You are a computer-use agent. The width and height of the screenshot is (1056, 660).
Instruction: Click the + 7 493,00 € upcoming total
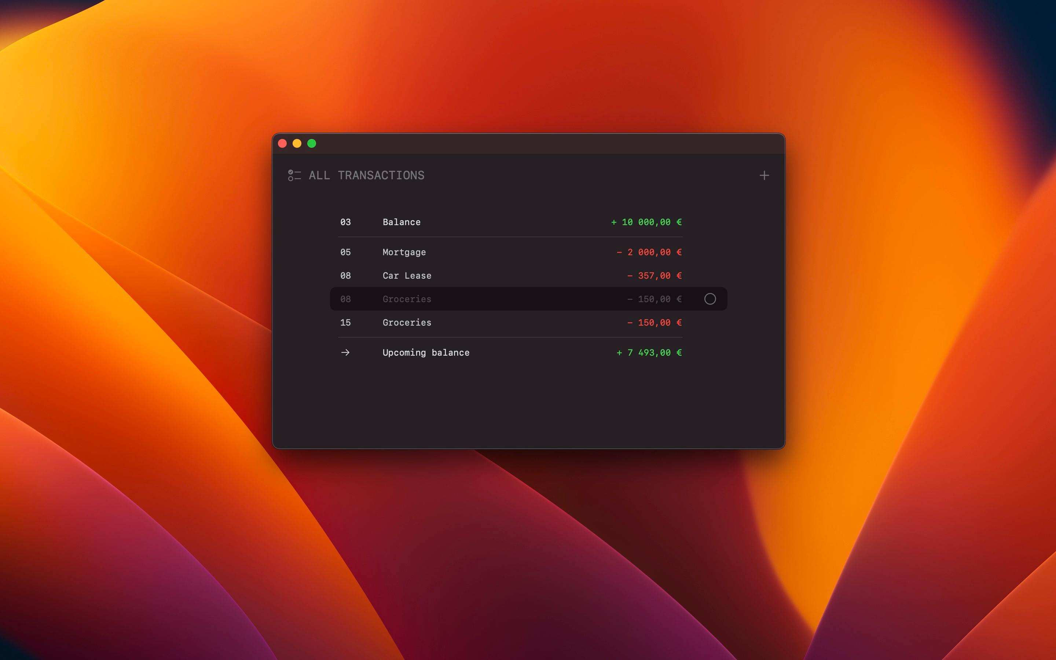pyautogui.click(x=649, y=353)
